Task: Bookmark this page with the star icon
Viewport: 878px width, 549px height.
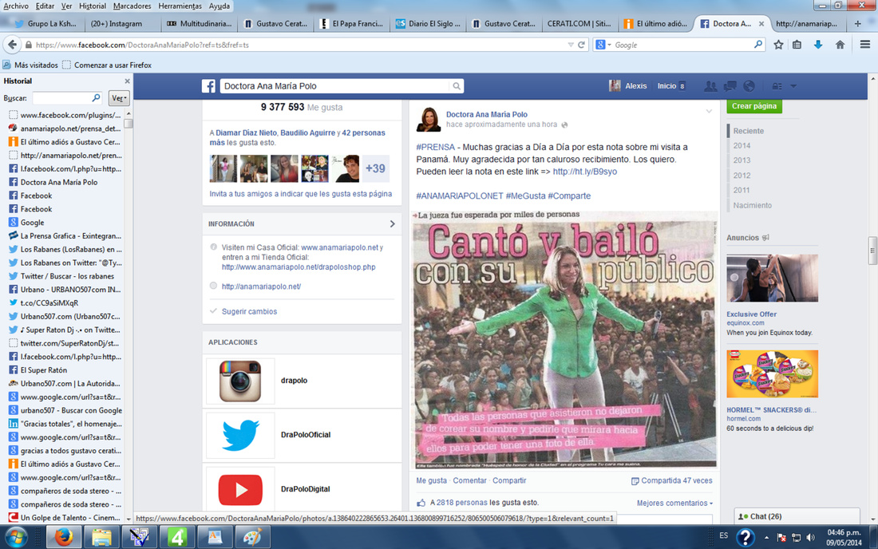Action: (x=778, y=45)
